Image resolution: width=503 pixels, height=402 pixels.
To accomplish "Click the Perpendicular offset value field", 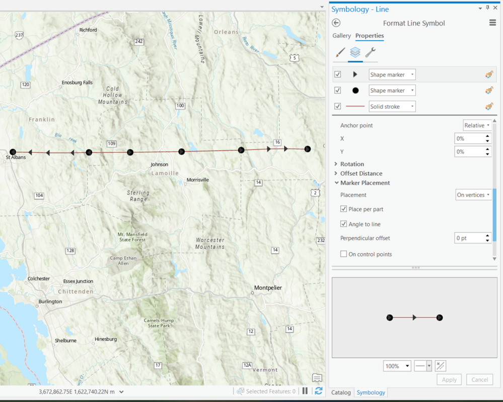I will tap(470, 238).
